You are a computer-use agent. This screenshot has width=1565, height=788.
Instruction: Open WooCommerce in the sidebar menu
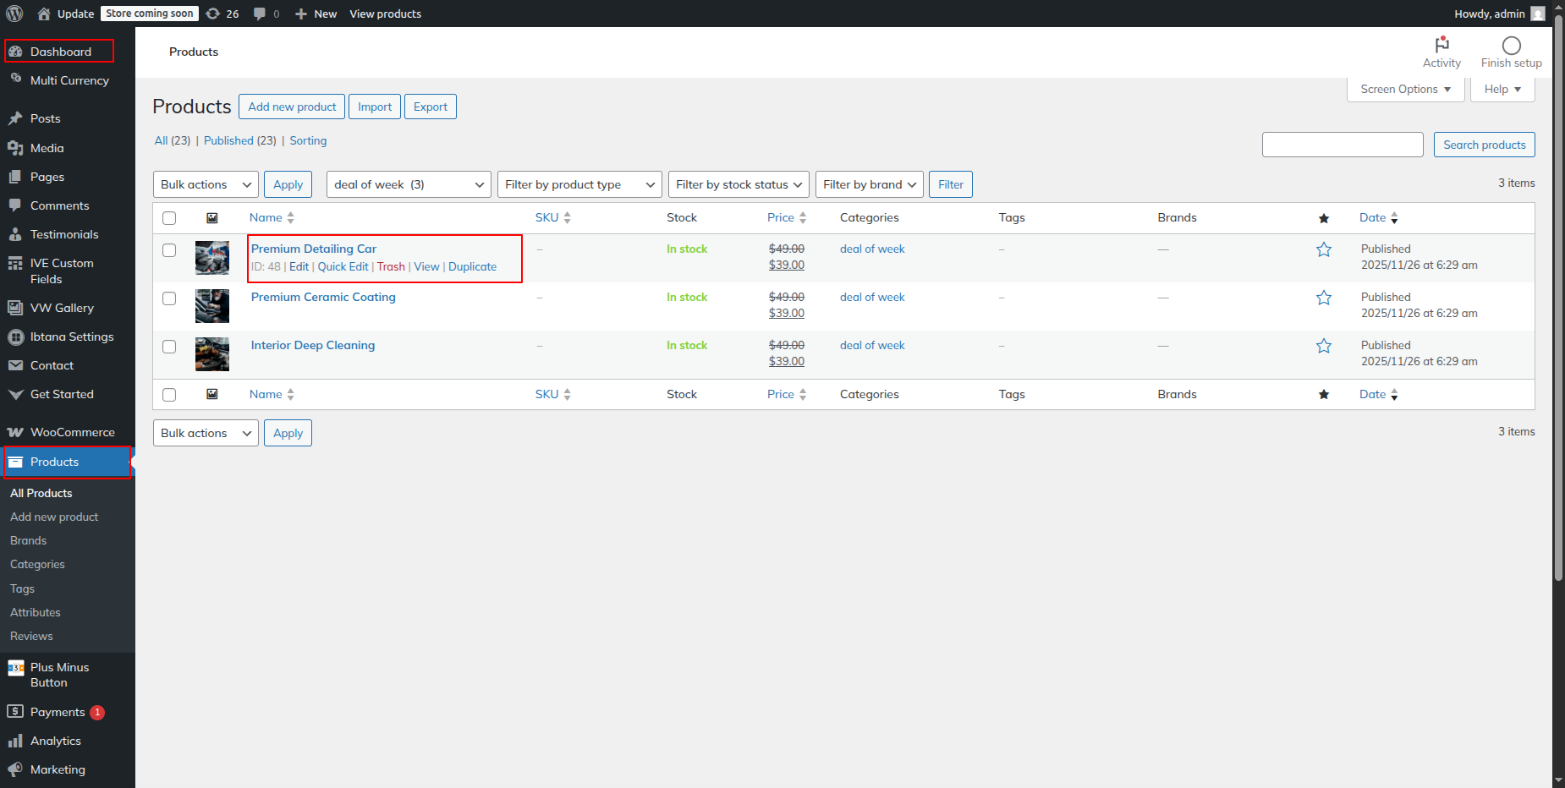coord(72,432)
